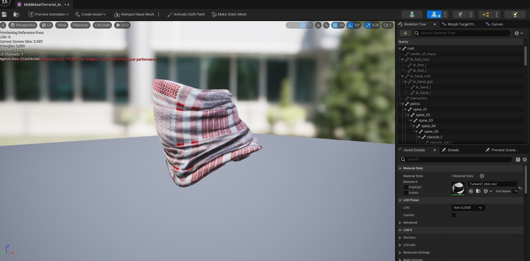Toggle world or local coordinate space
530x261 pixels.
coord(318,25)
